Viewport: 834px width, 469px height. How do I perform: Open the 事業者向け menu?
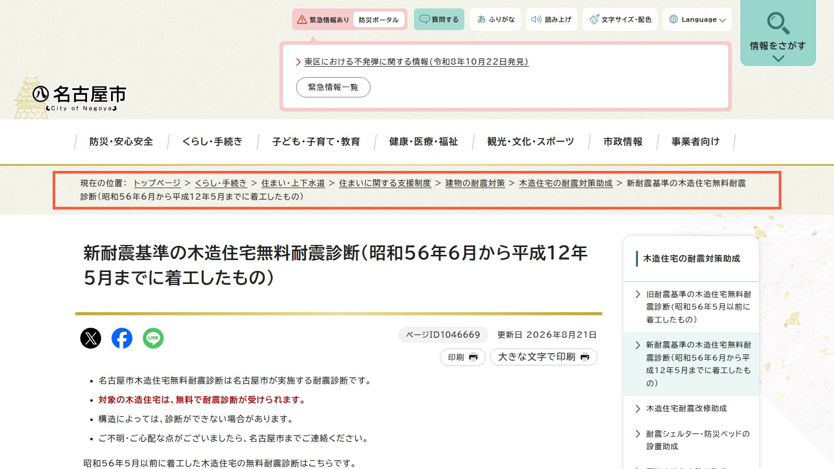(695, 142)
